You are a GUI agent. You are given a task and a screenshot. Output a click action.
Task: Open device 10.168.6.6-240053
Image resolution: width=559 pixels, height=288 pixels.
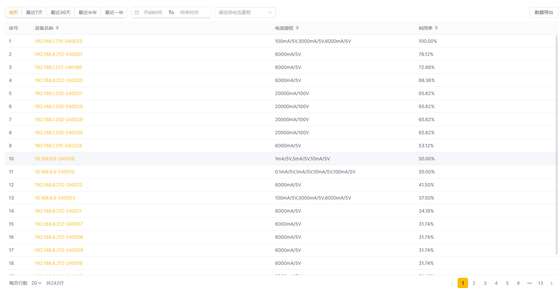point(55,198)
